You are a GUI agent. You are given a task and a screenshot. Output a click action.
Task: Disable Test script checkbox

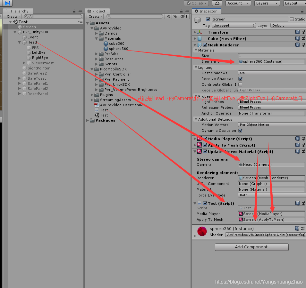(205, 203)
